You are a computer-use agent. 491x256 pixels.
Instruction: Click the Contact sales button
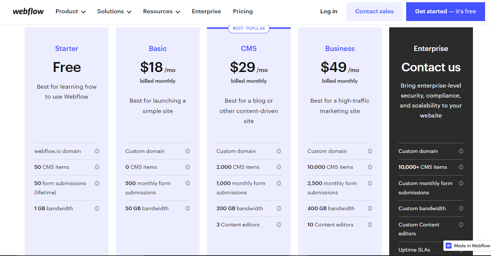click(x=374, y=11)
